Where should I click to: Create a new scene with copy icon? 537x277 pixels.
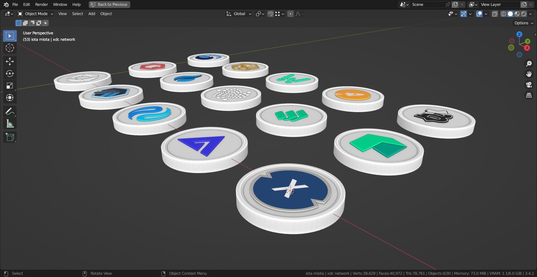tap(455, 4)
